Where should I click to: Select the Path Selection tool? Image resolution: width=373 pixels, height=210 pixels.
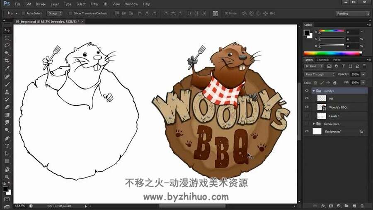click(7, 154)
